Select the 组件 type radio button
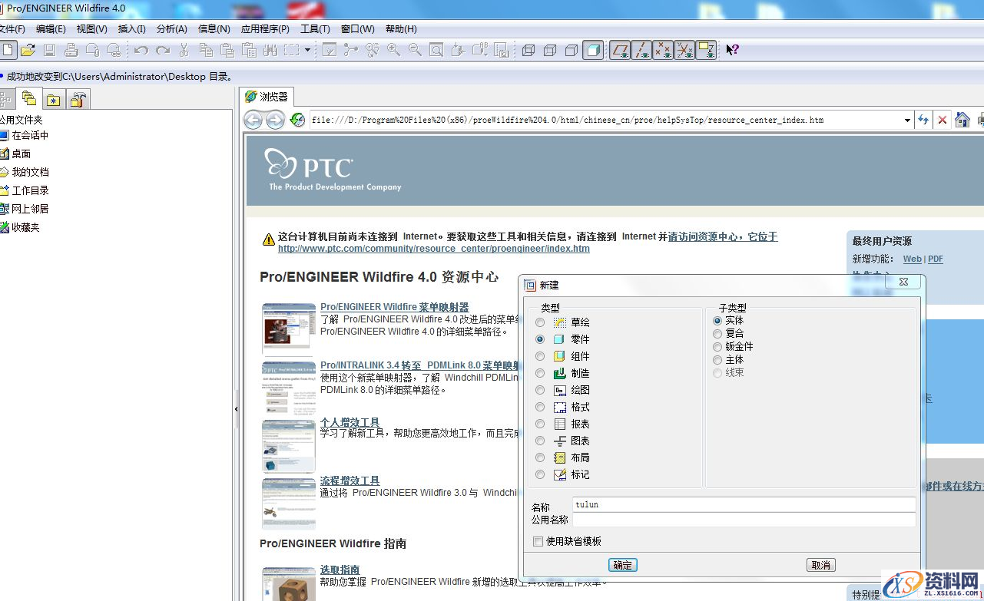The image size is (984, 601). tap(540, 356)
